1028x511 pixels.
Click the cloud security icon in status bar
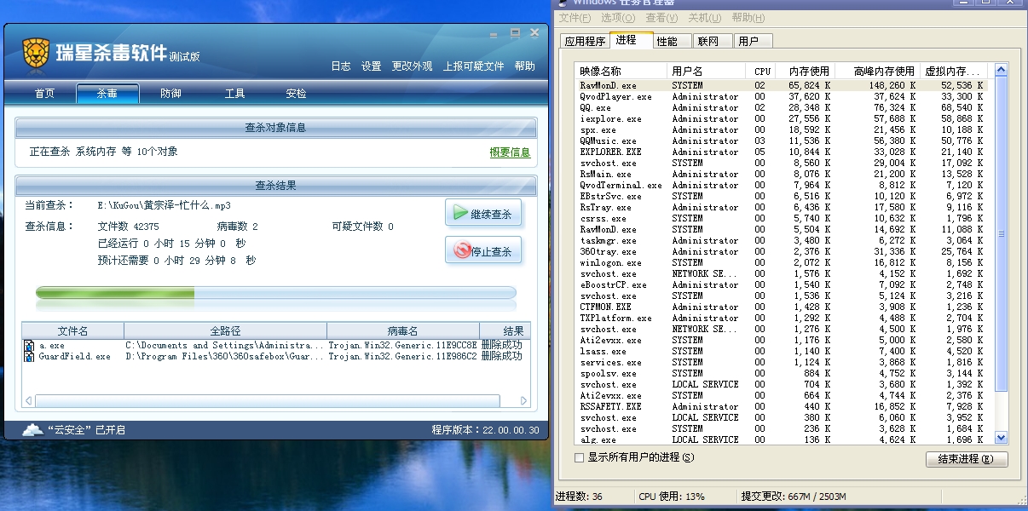[x=32, y=429]
